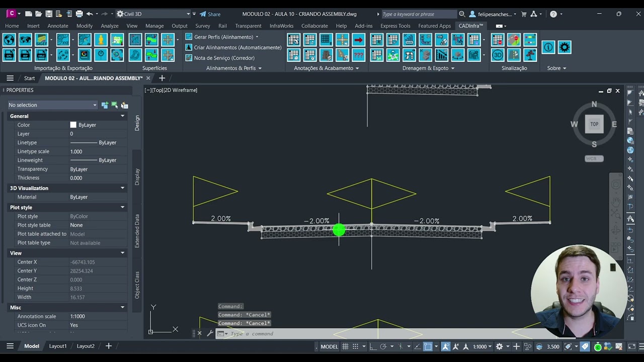The image size is (644, 362).
Task: Click the road intersection annotation icon
Action: tap(342, 39)
